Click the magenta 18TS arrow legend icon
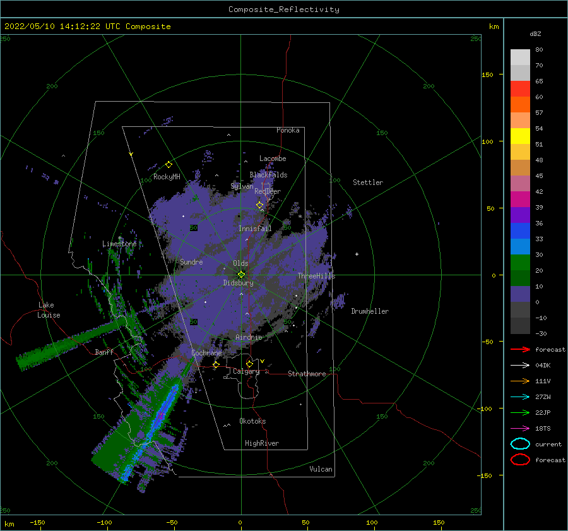568x531 pixels. pos(520,429)
